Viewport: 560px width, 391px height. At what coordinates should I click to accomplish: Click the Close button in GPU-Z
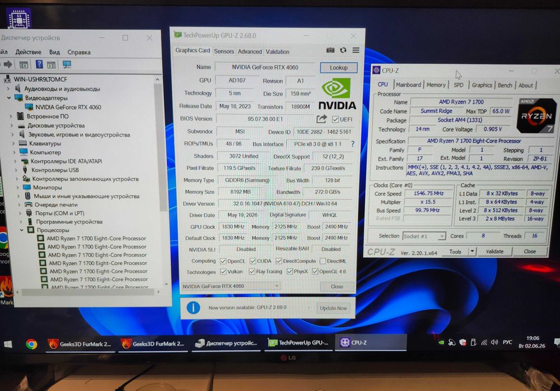click(x=337, y=286)
